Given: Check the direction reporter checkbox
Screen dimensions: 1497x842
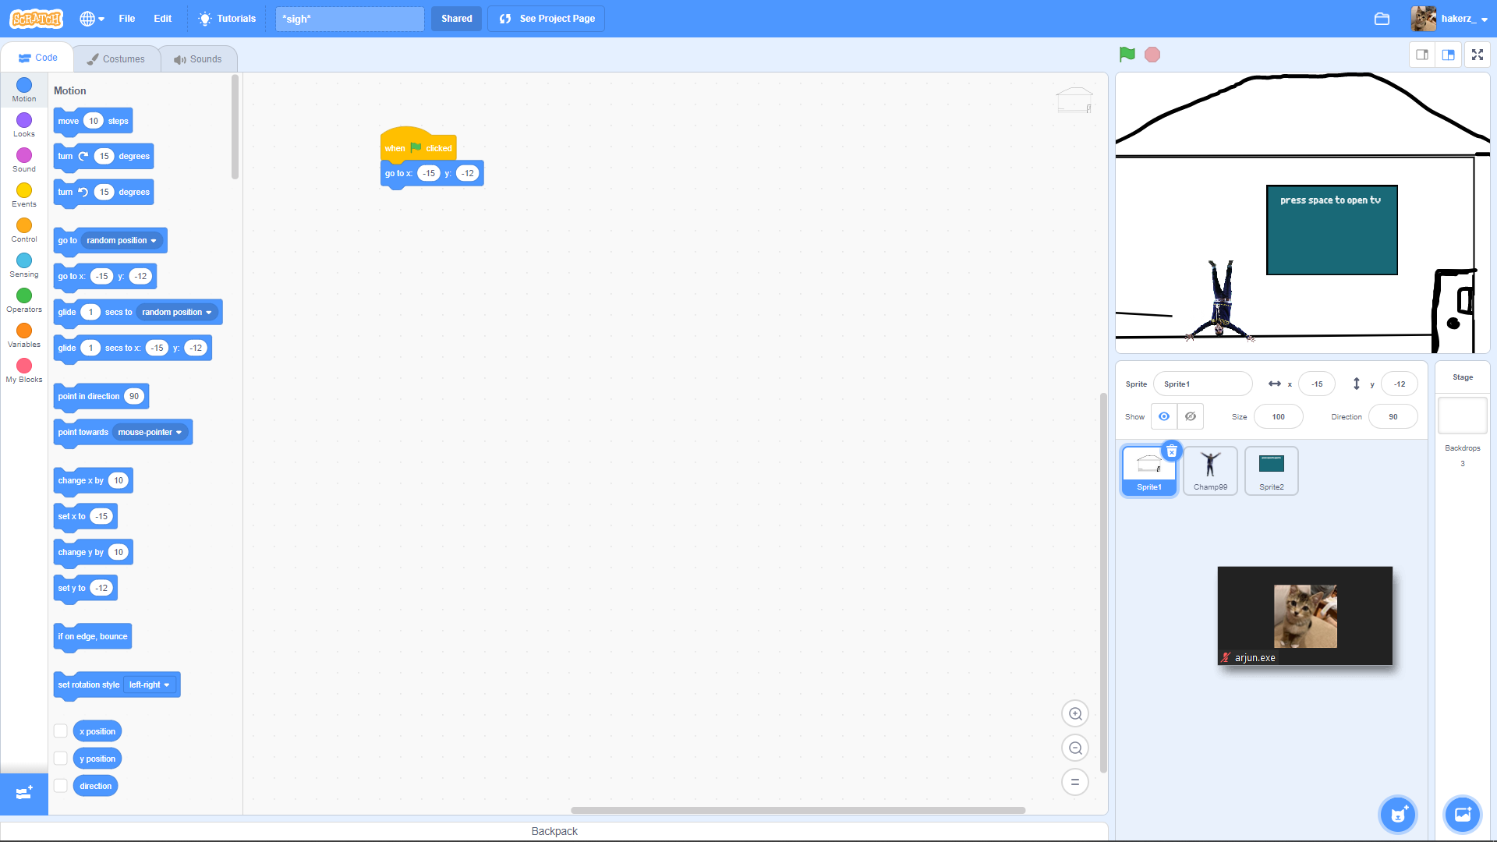Looking at the screenshot, I should pyautogui.click(x=60, y=786).
